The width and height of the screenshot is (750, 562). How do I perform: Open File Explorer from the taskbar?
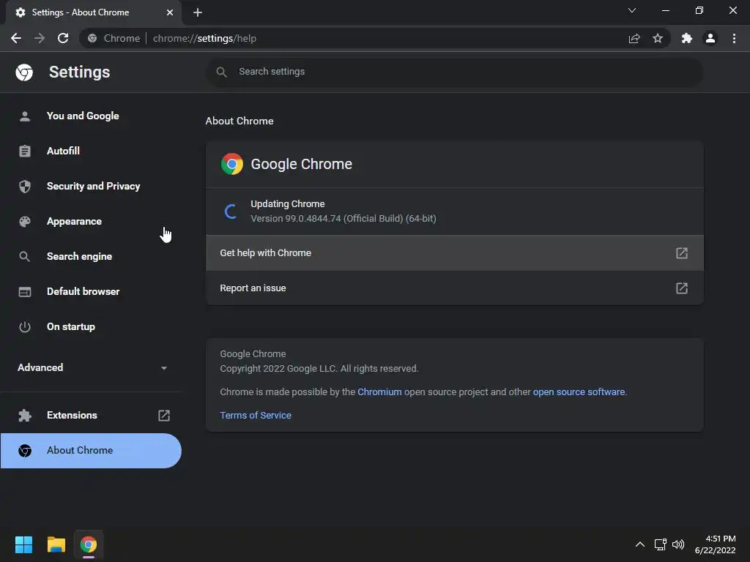point(56,544)
